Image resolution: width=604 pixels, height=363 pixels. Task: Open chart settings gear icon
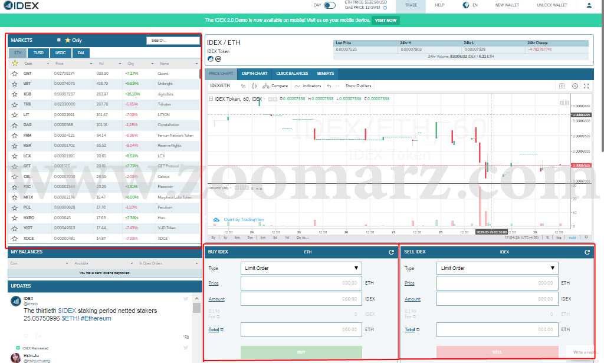click(x=575, y=86)
